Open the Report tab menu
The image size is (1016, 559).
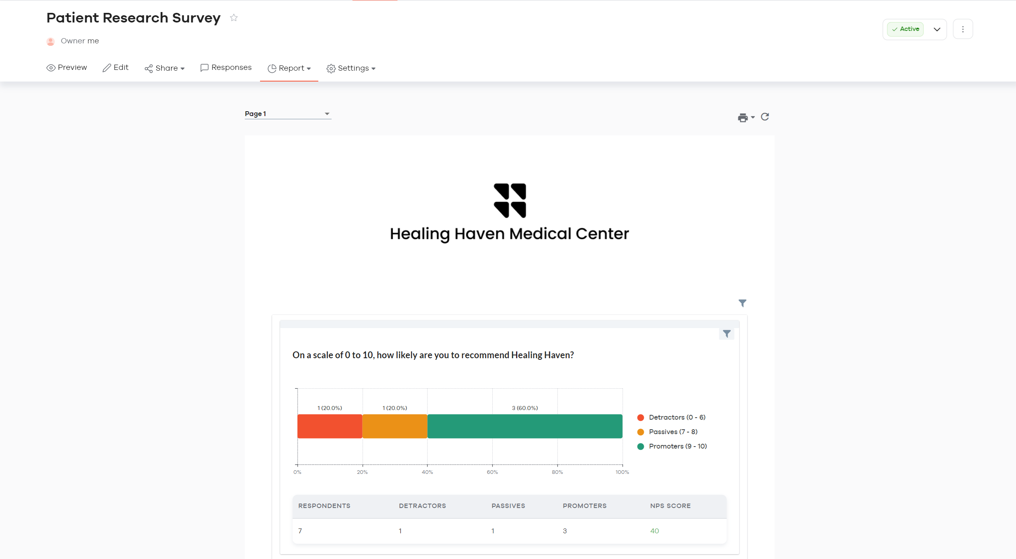coord(289,68)
